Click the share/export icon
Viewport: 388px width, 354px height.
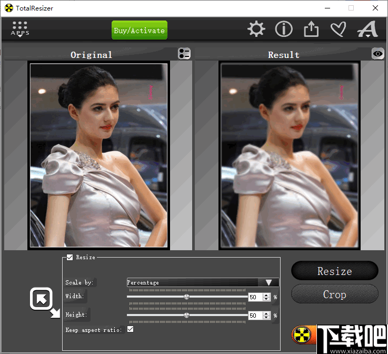311,29
